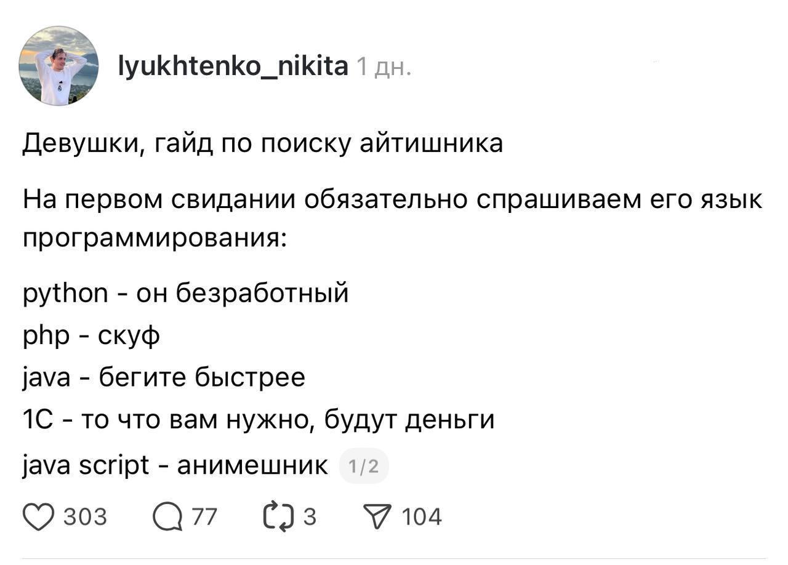The width and height of the screenshot is (788, 565).
Task: Click the "1 дн." post timestamp
Action: pos(384,67)
